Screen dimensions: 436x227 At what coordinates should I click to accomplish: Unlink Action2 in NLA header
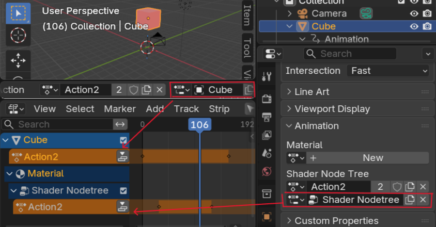[160, 90]
